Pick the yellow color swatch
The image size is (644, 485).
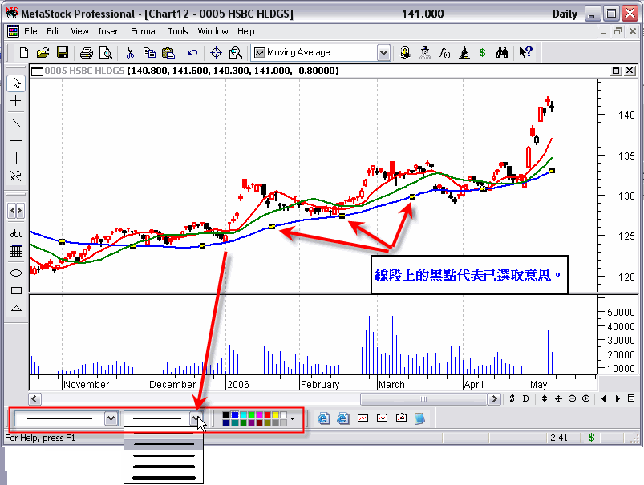[x=276, y=414]
